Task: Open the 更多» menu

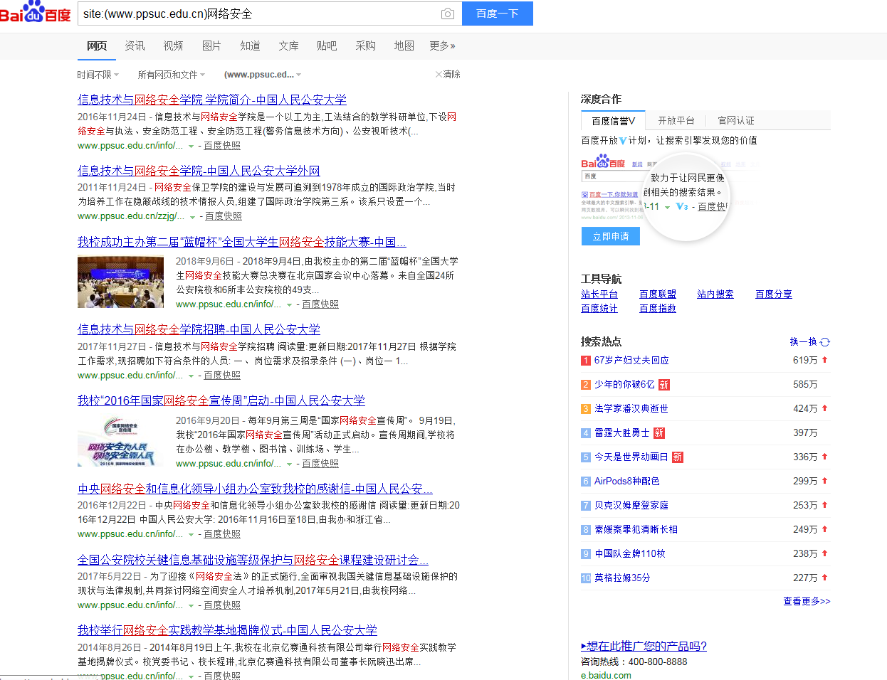Action: pos(442,46)
